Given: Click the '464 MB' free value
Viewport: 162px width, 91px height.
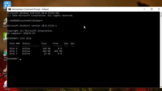Looking at the screenshot, I should click(x=58, y=51).
